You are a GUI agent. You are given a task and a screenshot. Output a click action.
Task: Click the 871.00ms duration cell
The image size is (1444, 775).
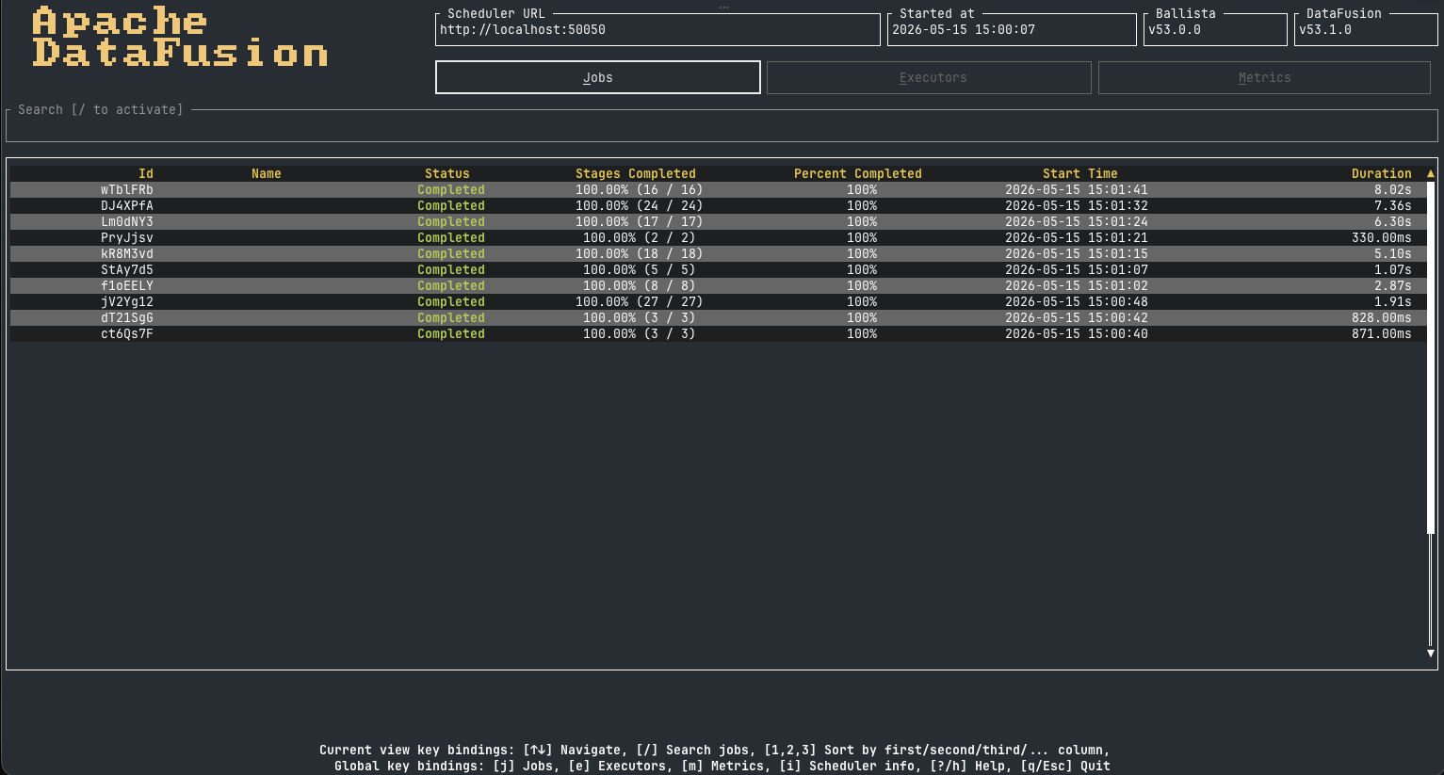click(1382, 333)
